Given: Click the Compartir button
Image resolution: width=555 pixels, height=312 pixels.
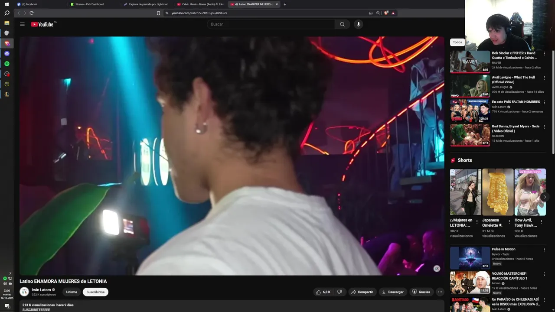Looking at the screenshot, I should click(x=362, y=292).
